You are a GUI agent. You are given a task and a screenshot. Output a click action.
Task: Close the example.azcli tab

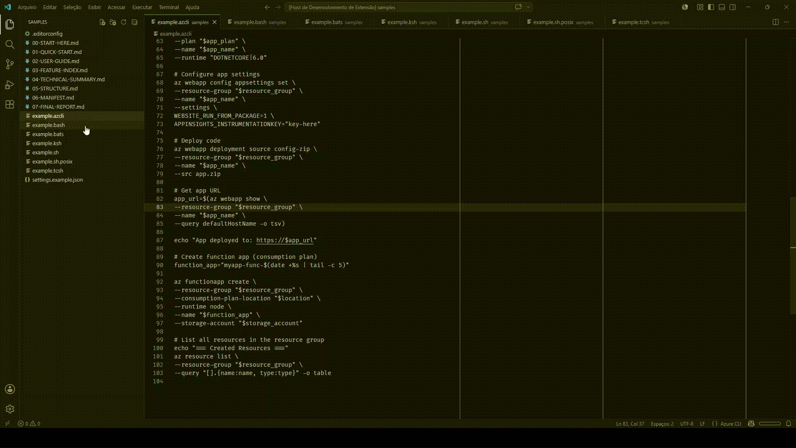214,22
